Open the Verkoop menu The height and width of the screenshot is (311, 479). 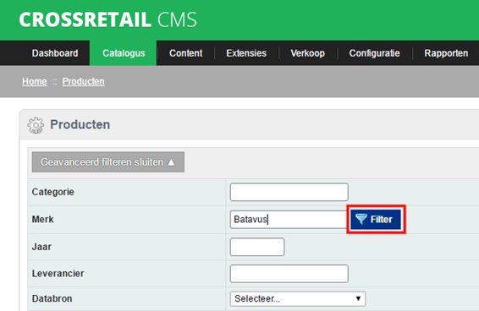pos(307,53)
